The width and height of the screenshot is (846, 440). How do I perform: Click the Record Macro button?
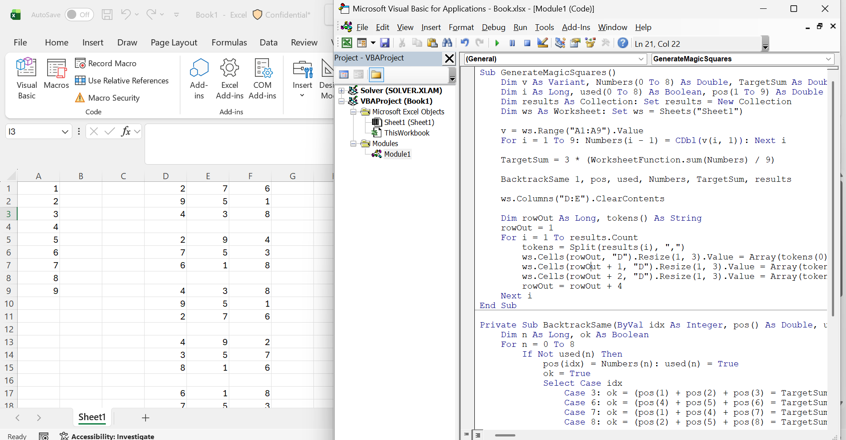tap(106, 63)
